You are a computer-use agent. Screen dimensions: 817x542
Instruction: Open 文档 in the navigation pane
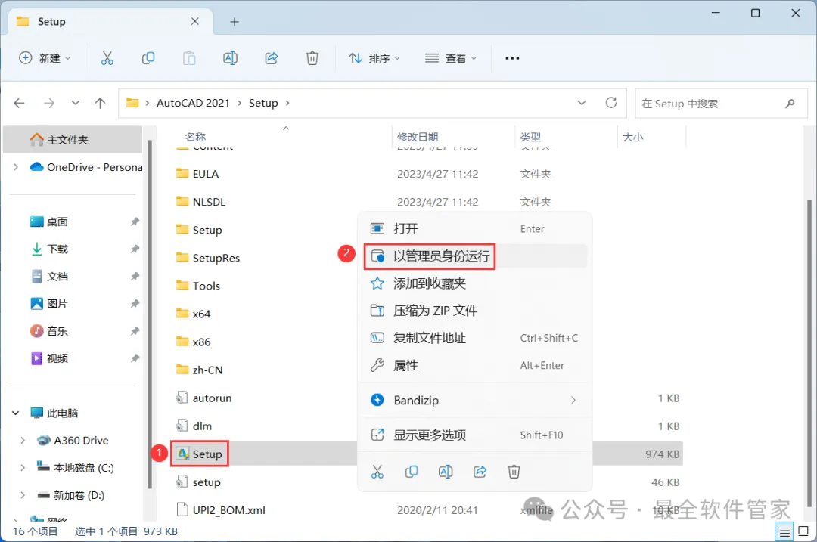click(57, 277)
